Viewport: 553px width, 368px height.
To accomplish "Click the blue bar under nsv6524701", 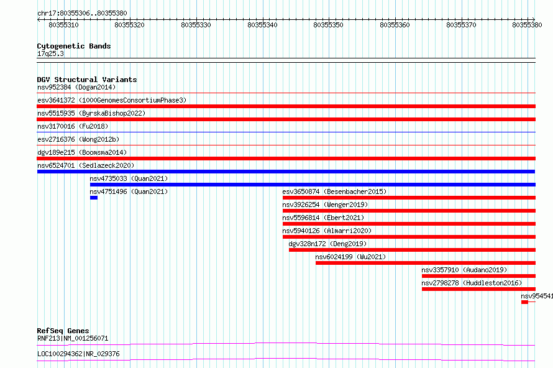I will [x=286, y=172].
